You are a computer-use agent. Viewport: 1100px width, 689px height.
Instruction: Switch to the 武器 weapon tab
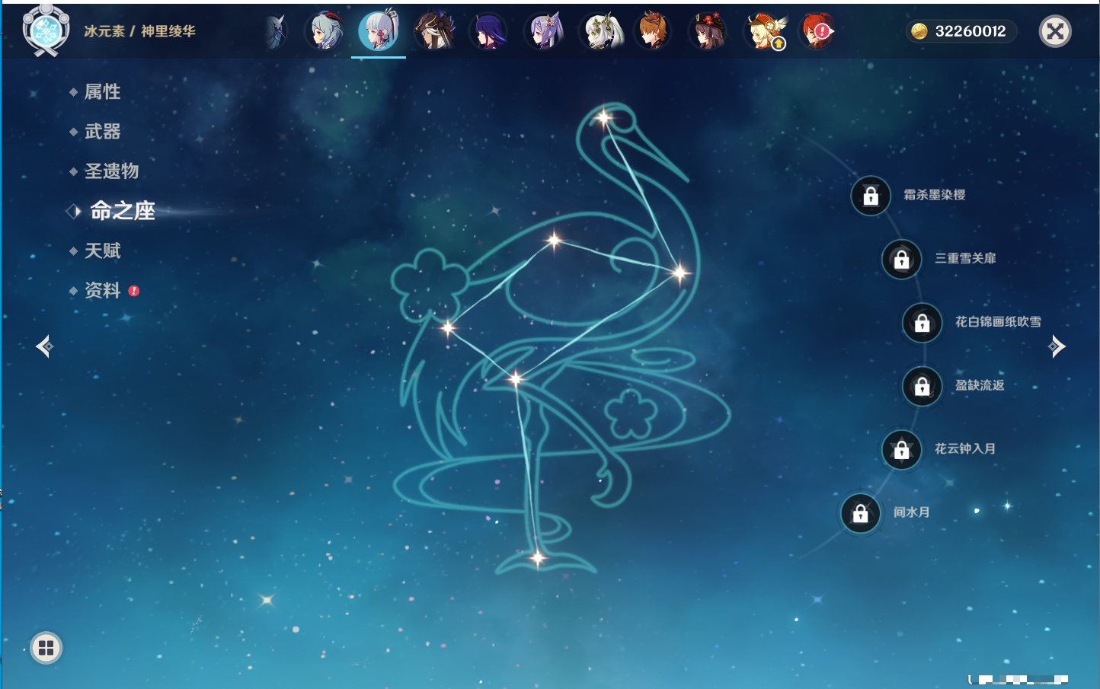coord(102,132)
